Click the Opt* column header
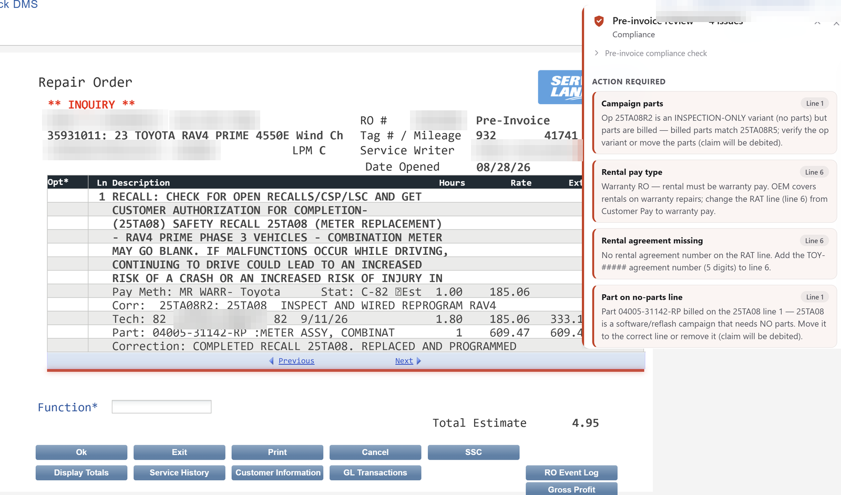 coord(58,182)
